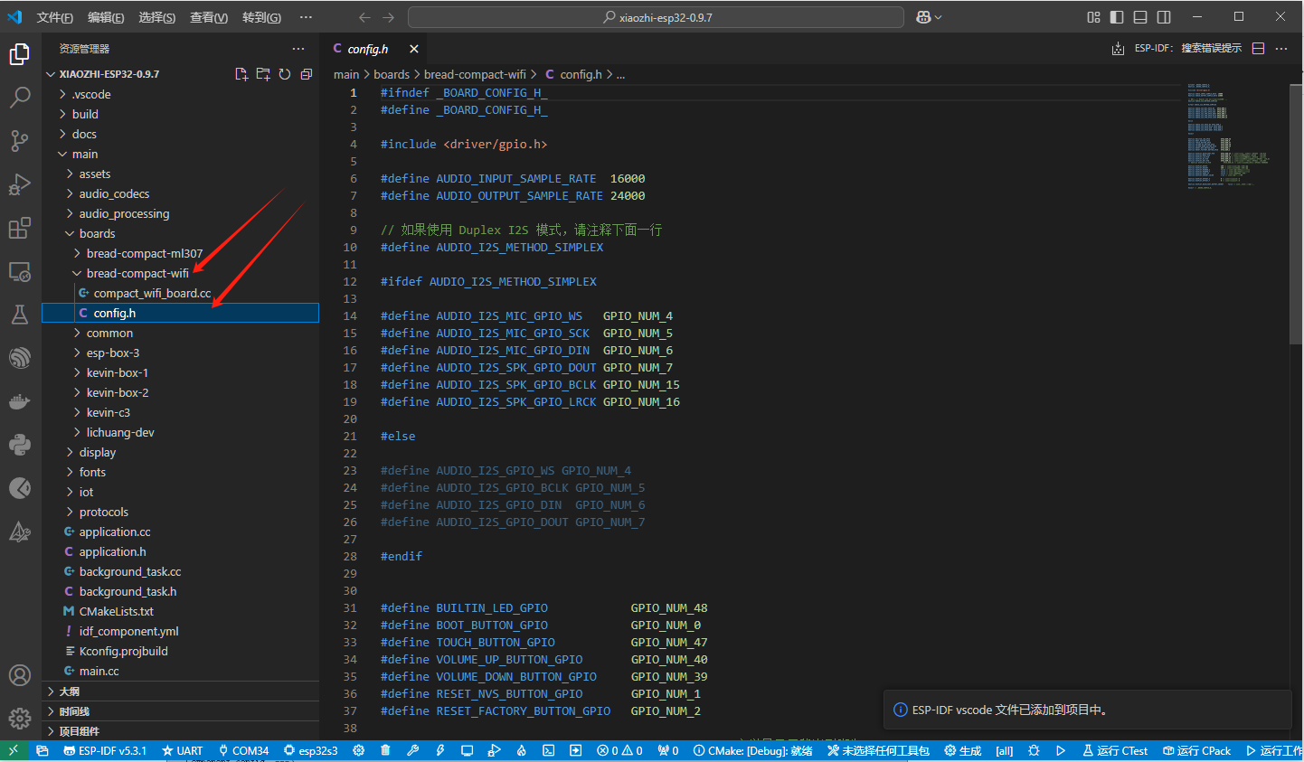Expand the audio_codecs folder

click(x=114, y=193)
